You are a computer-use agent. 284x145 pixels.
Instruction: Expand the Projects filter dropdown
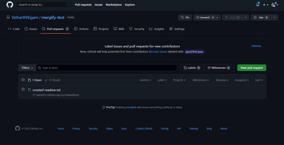(x=179, y=80)
